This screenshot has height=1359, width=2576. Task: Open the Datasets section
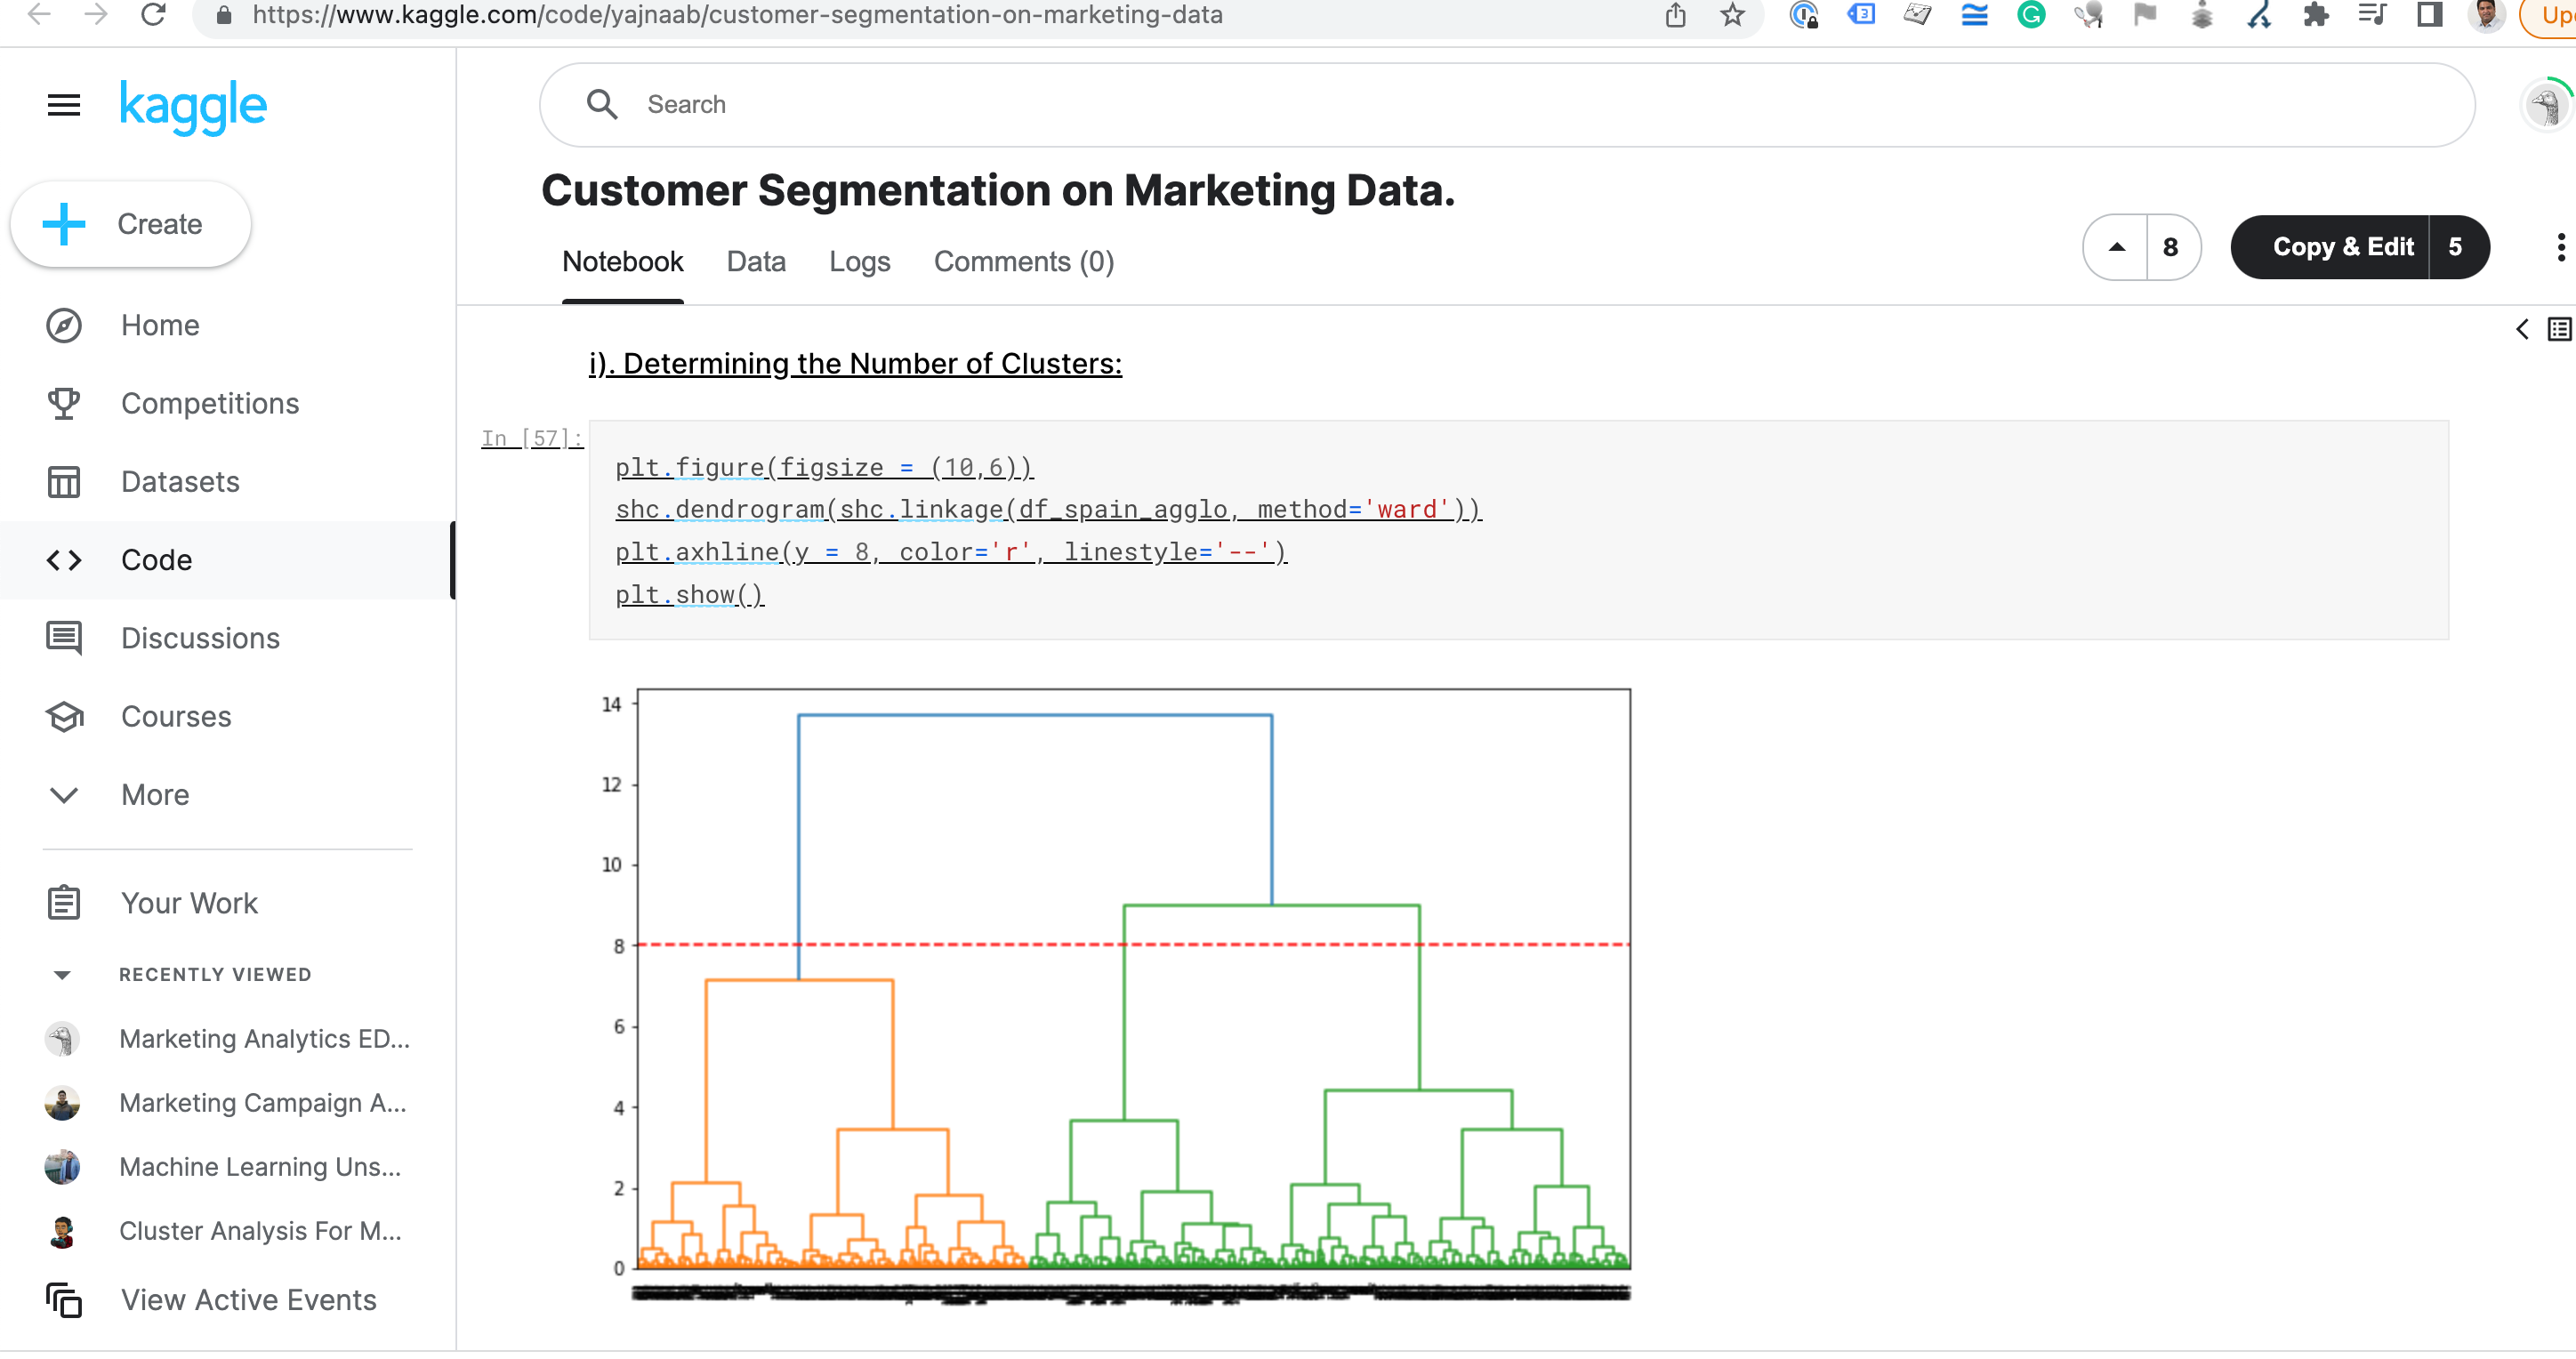click(x=180, y=481)
